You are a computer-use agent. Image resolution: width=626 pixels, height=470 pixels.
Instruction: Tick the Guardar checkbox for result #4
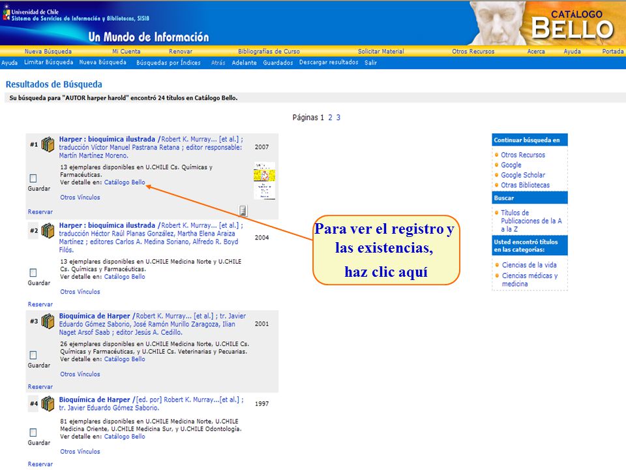(33, 432)
